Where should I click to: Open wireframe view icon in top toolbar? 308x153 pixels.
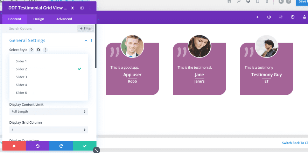coord(229,1)
